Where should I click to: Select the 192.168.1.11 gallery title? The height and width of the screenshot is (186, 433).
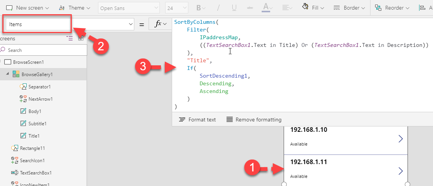[x=309, y=162]
